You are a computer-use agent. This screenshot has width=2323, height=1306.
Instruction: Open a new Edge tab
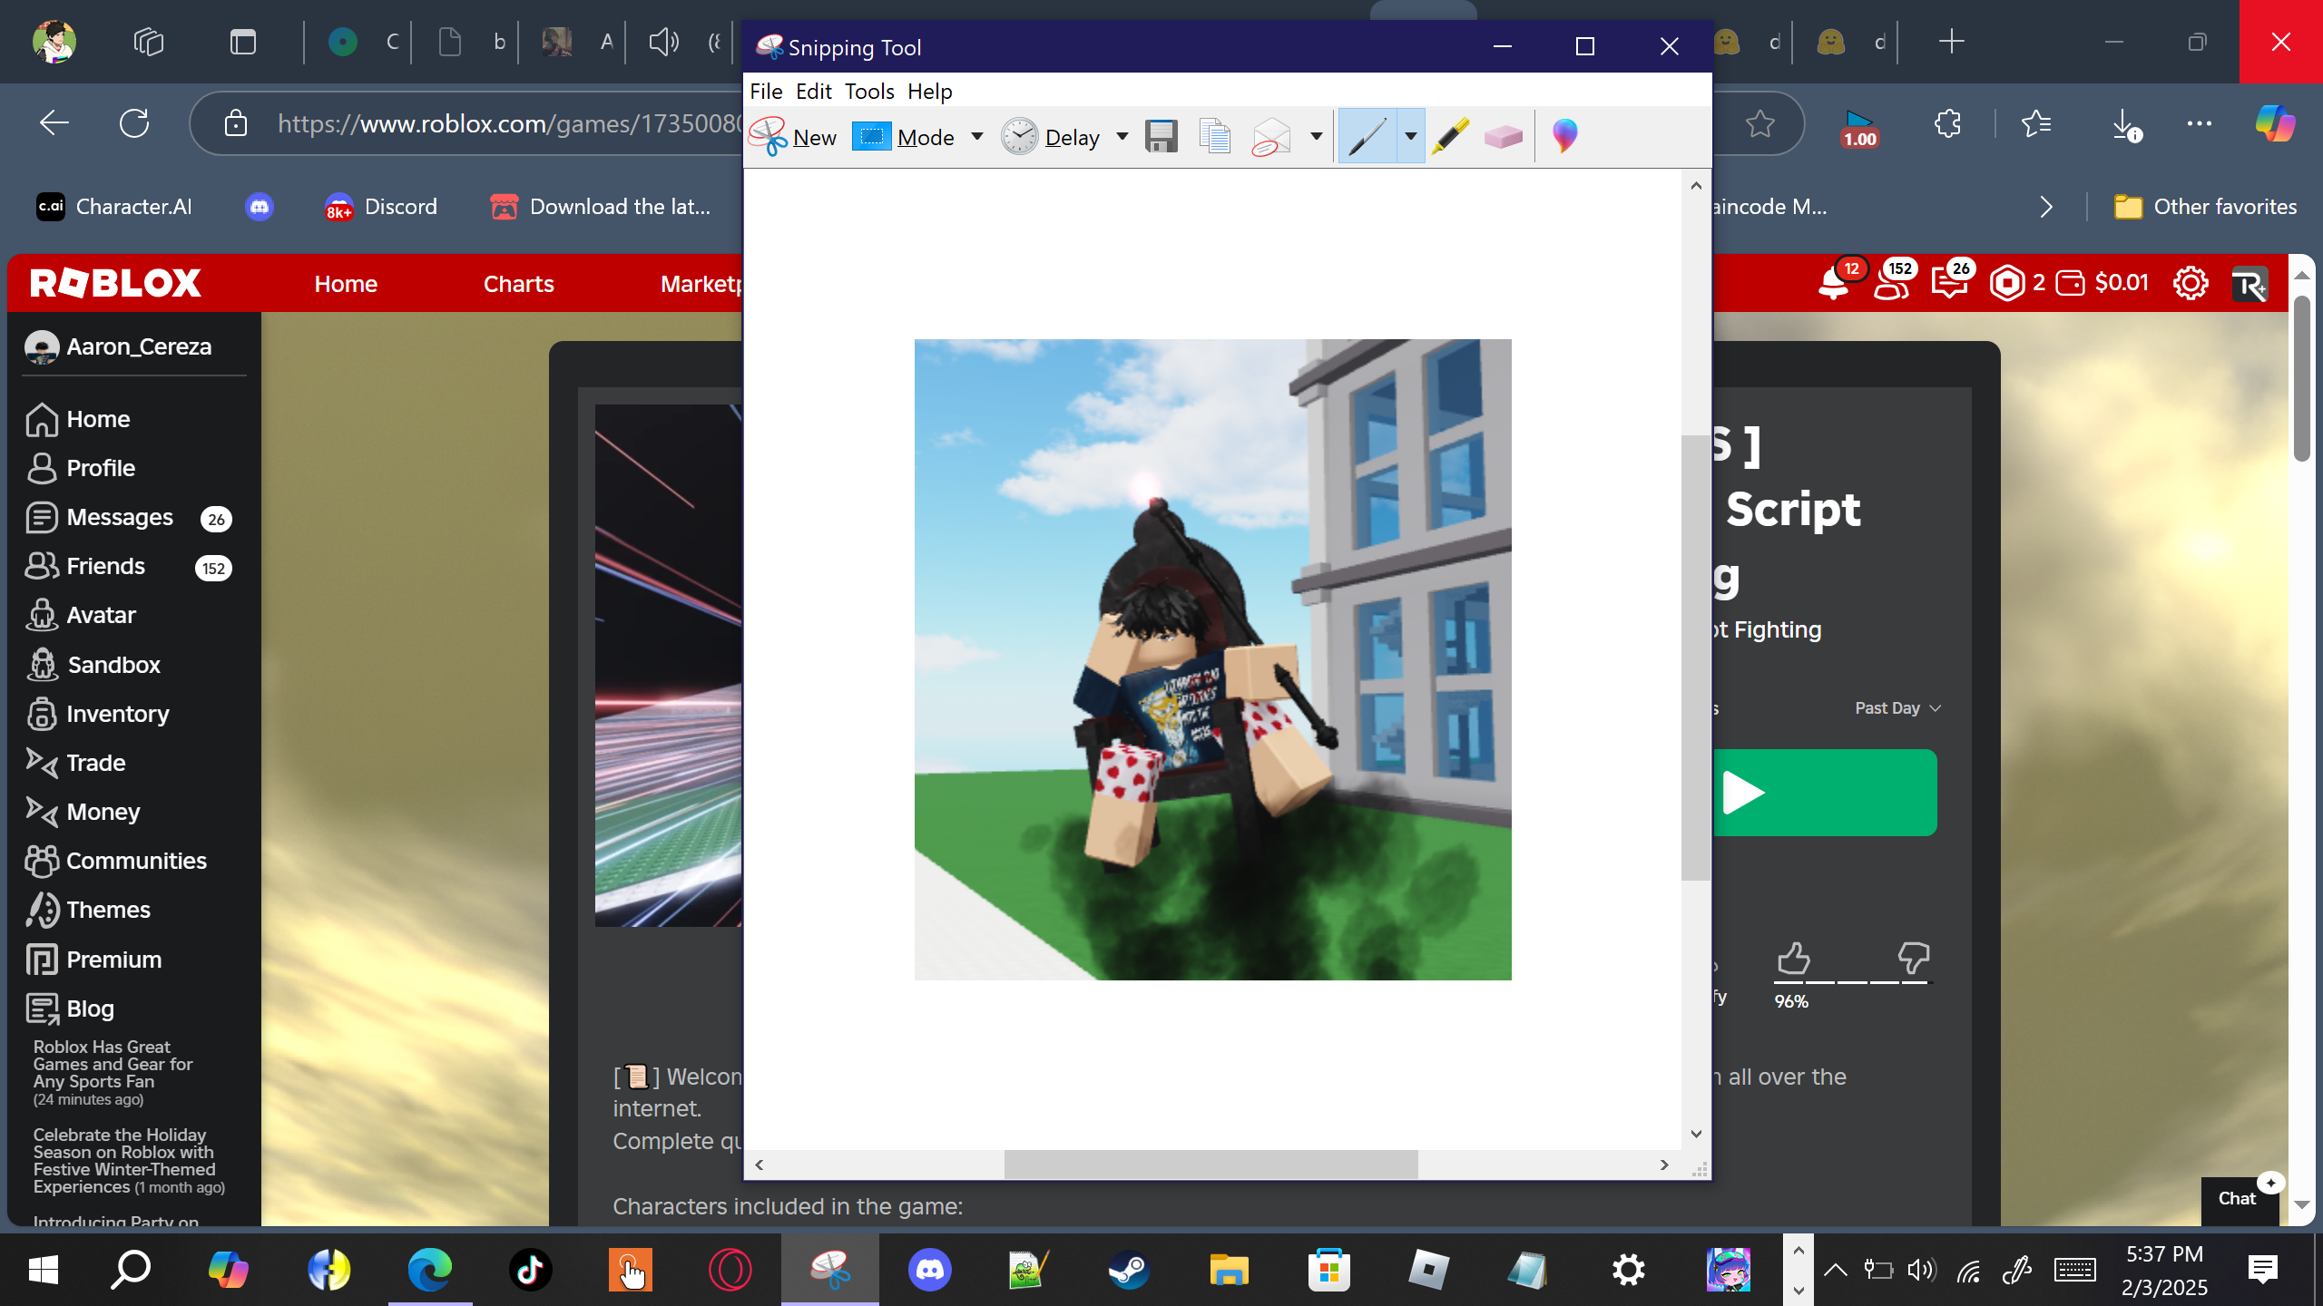1951,42
